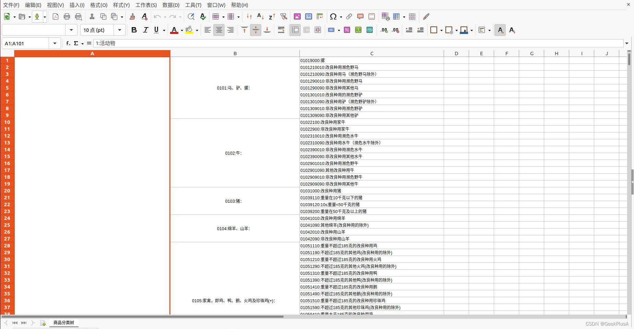Image resolution: width=634 pixels, height=329 pixels.
Task: Align cell text left
Action: point(207,30)
